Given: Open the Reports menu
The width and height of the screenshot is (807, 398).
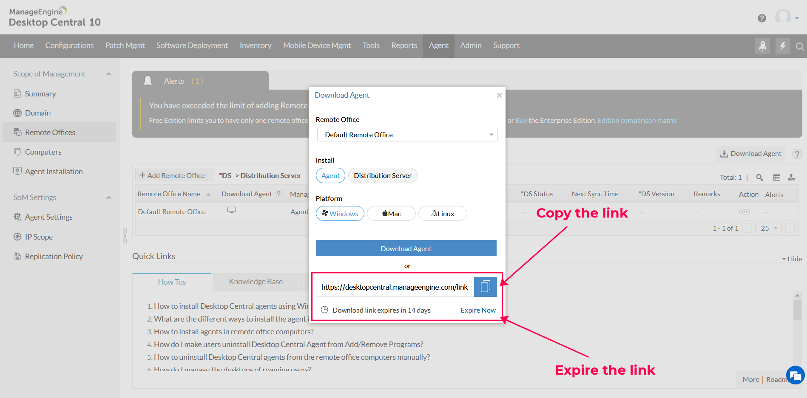Looking at the screenshot, I should (x=404, y=45).
